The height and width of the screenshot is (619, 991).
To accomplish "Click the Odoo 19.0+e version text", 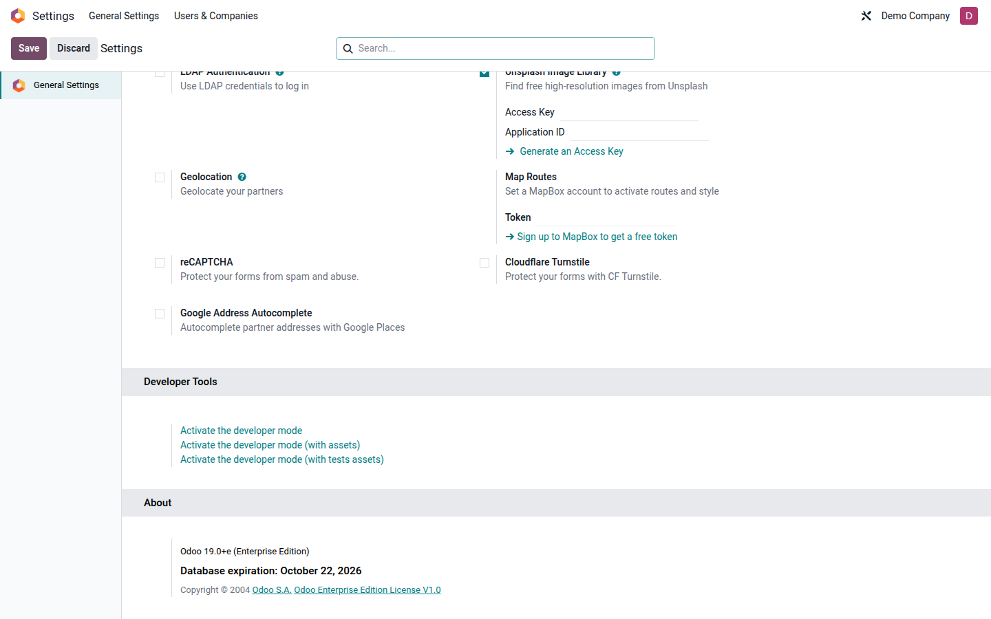I will 245,552.
